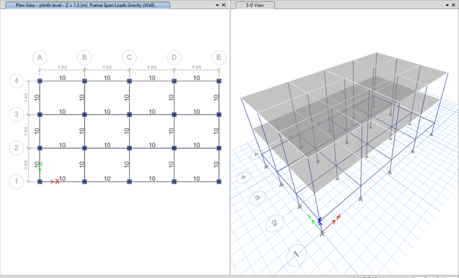459x278 pixels.
Task: Select the joint at grid B-3
Action: pos(84,115)
